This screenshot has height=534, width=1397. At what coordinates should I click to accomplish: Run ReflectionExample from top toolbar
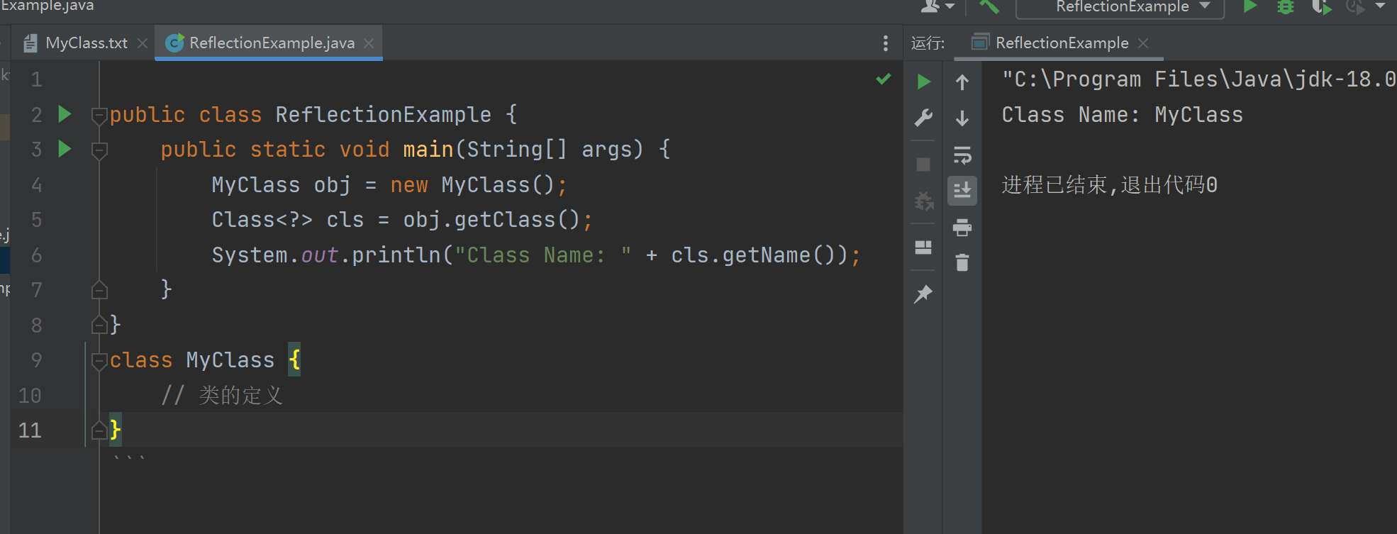point(1250,7)
